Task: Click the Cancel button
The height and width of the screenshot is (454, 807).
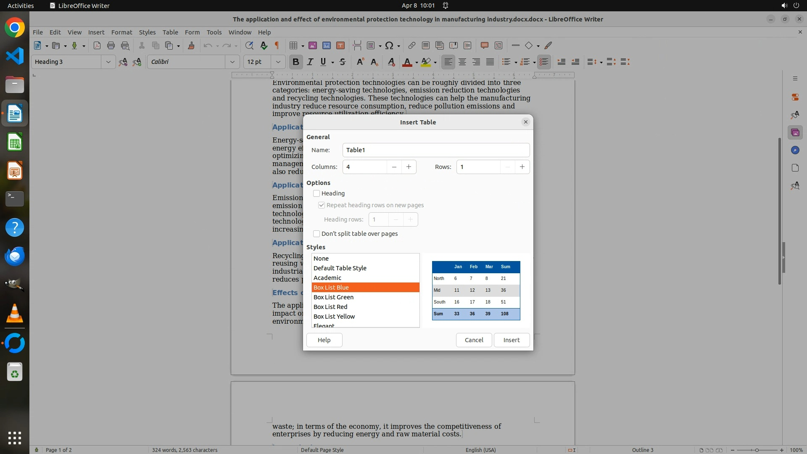Action: (474, 340)
